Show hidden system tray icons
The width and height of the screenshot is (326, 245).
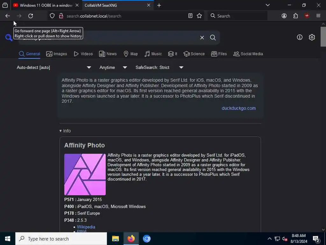(269, 239)
